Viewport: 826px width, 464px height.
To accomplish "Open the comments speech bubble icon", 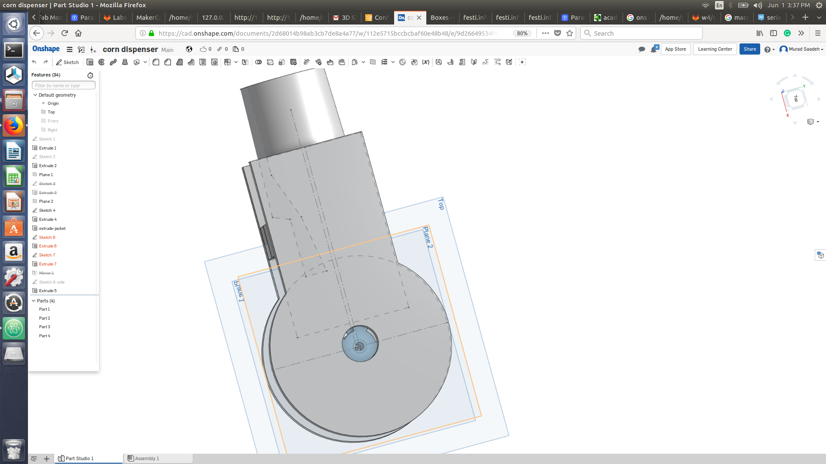I will [641, 49].
